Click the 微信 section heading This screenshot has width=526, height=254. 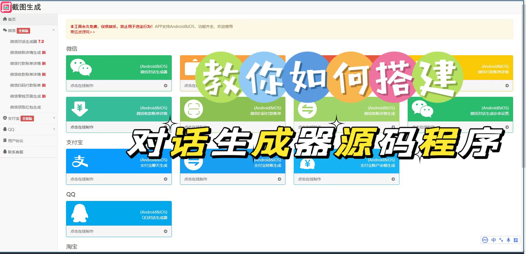[72, 49]
